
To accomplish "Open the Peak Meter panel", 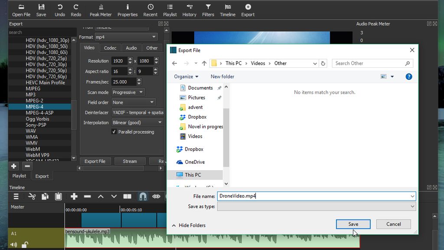I will click(101, 10).
